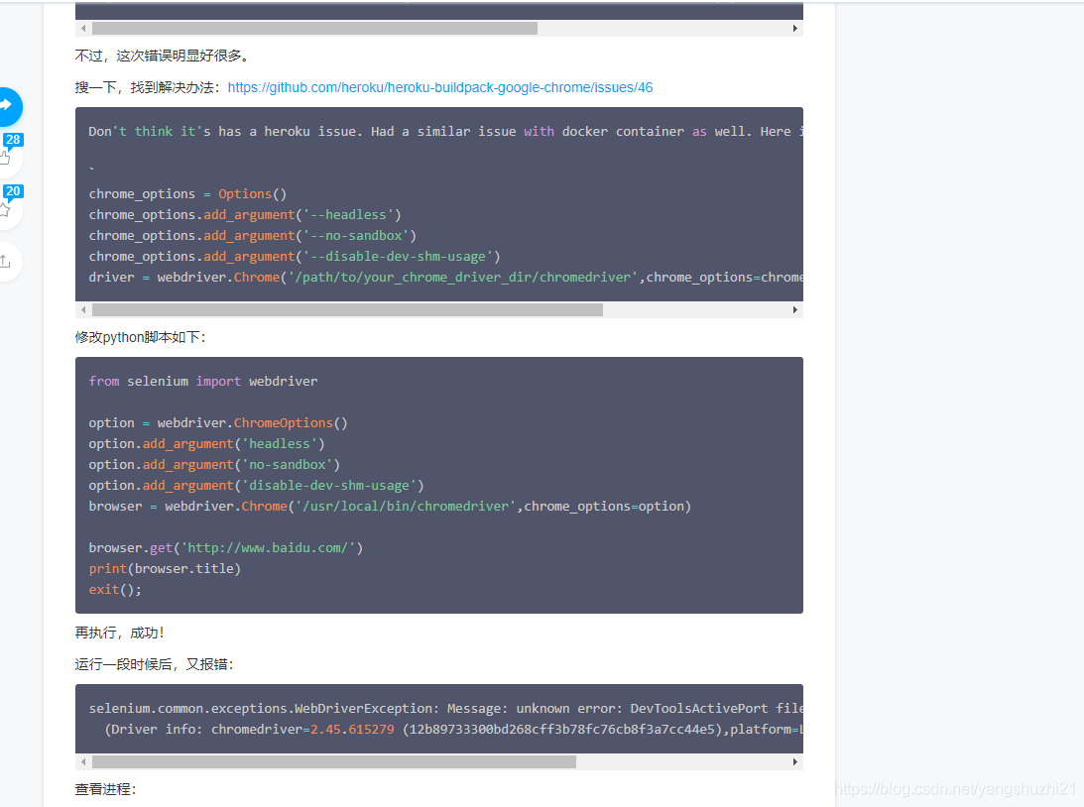The height and width of the screenshot is (807, 1084).
Task: Click left arrow of WebDriverException code scrollbar
Action: coord(83,761)
